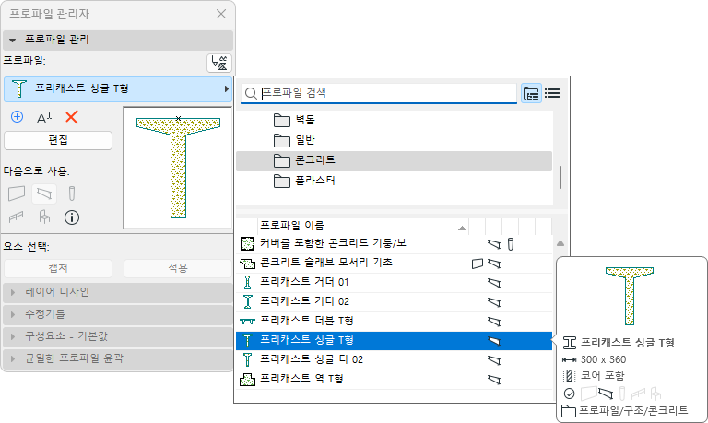Click the 편집 button
708x423 pixels.
click(58, 140)
